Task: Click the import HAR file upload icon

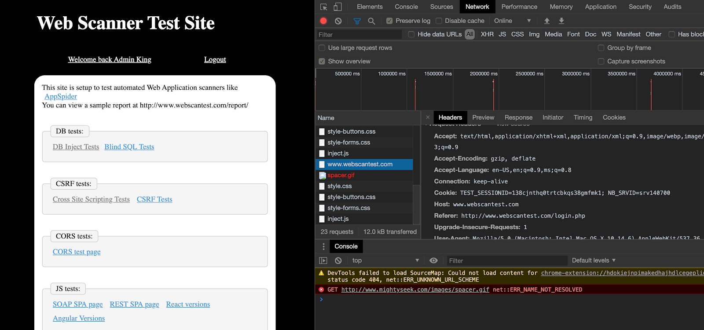Action: pos(547,21)
